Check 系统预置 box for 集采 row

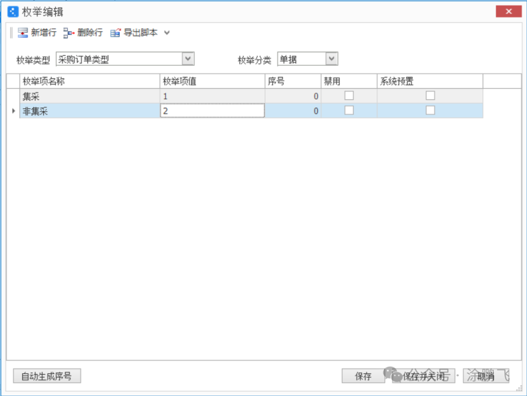point(430,96)
